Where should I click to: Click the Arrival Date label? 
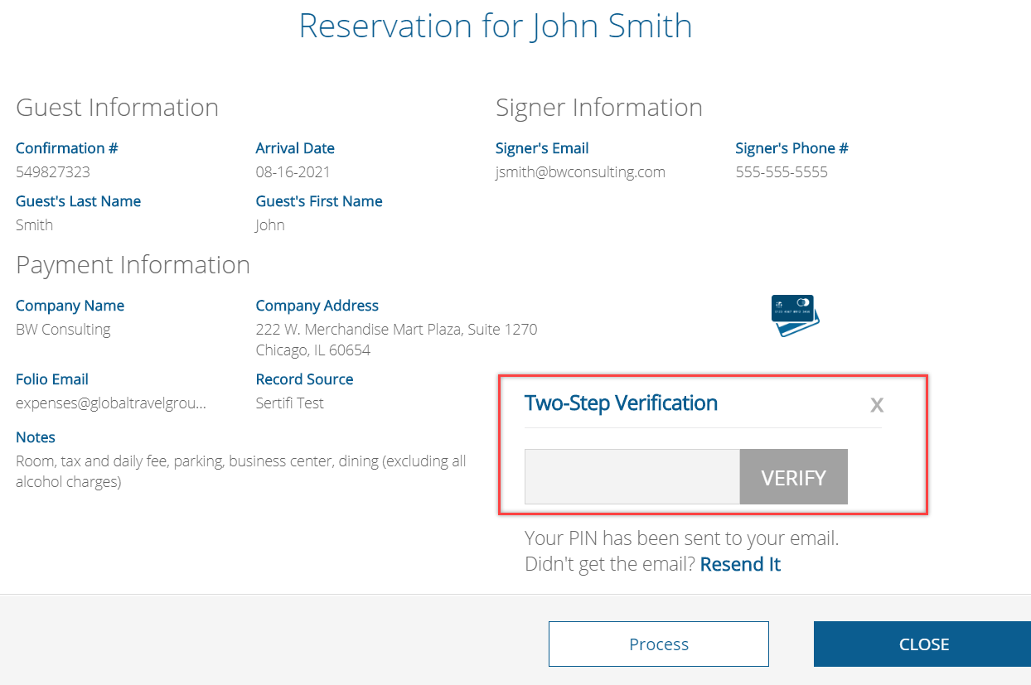pos(295,148)
